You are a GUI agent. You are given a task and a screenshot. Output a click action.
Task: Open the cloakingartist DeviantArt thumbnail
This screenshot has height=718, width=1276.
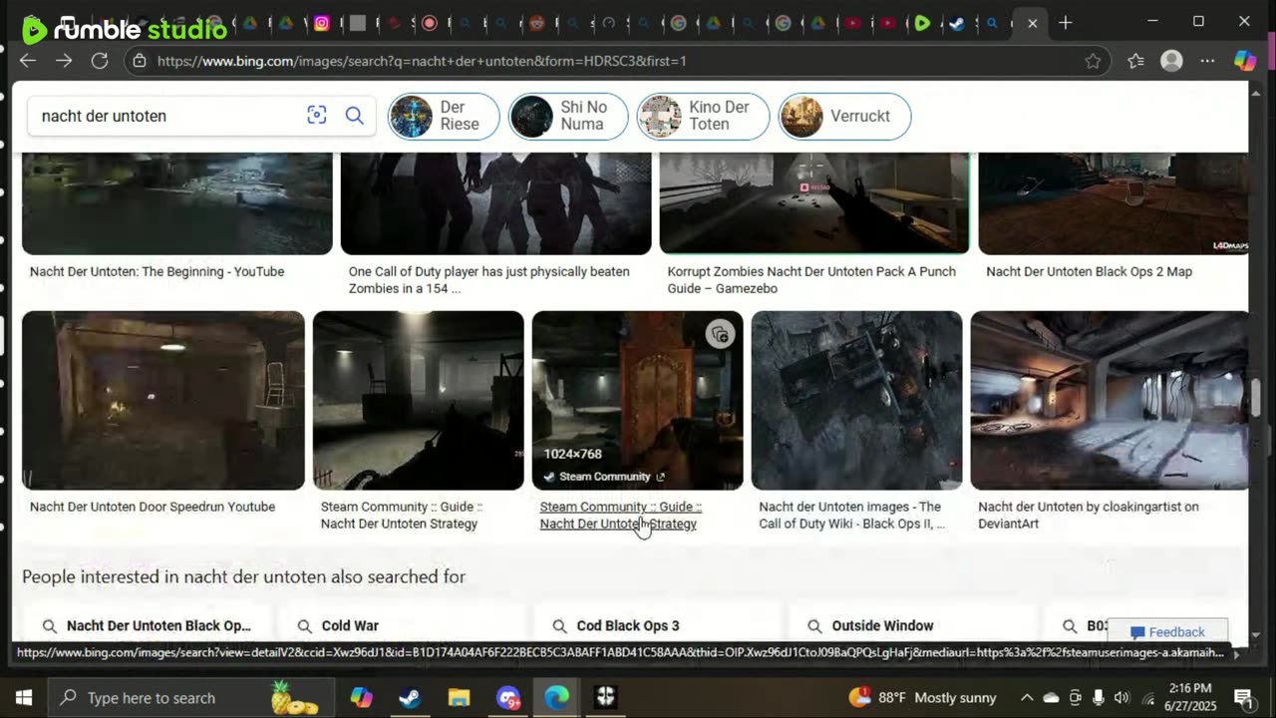pyautogui.click(x=1109, y=400)
